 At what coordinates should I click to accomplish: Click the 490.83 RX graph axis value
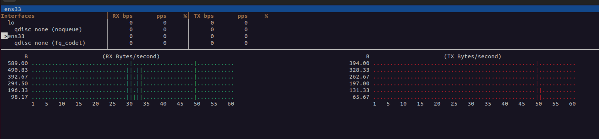pos(18,70)
